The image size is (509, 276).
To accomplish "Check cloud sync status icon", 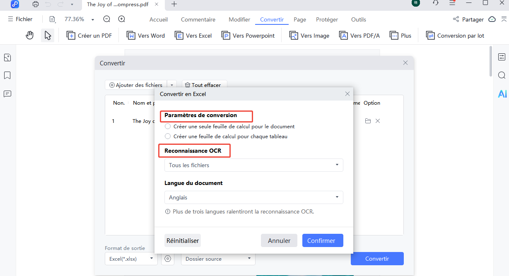I will (x=492, y=19).
